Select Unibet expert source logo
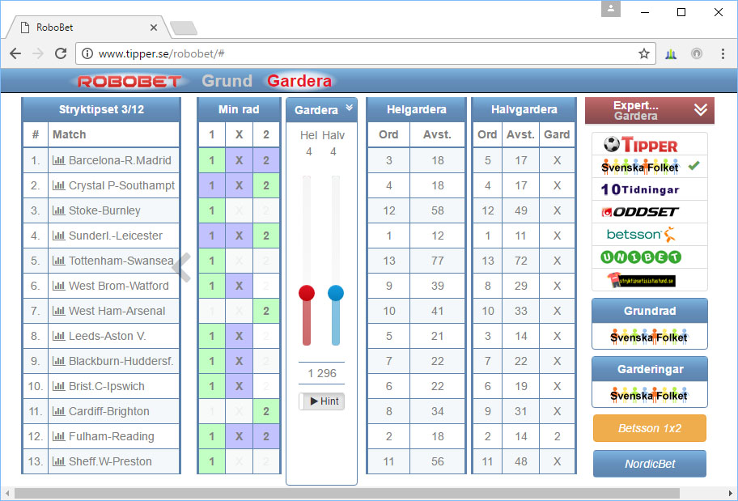 click(641, 257)
